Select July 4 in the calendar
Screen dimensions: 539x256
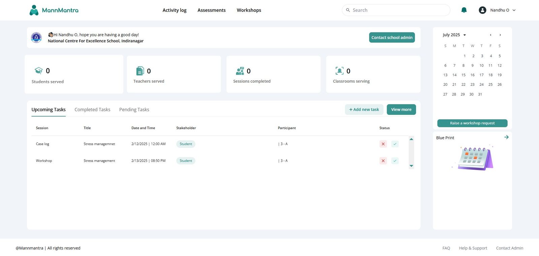[x=491, y=56]
